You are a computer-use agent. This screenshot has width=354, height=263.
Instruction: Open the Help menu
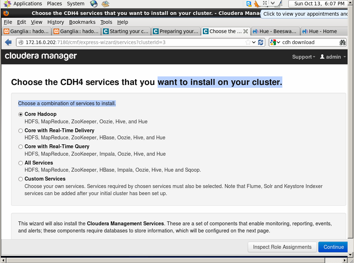tap(123, 22)
